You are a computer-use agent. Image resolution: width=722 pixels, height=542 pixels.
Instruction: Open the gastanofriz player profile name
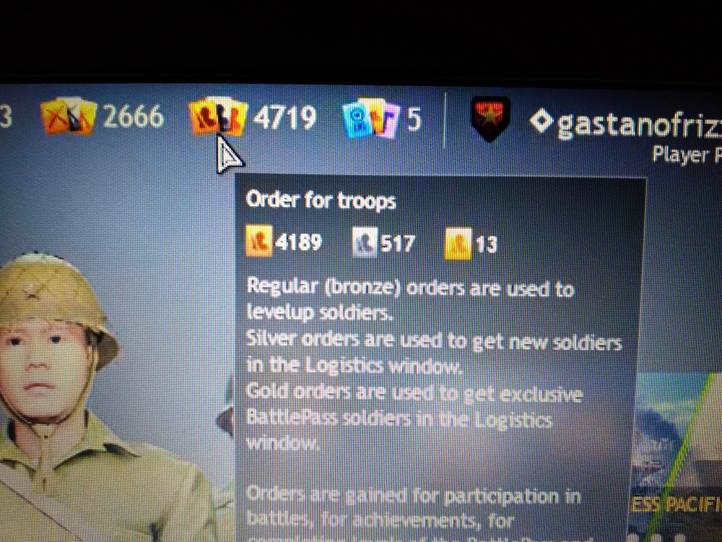click(639, 124)
